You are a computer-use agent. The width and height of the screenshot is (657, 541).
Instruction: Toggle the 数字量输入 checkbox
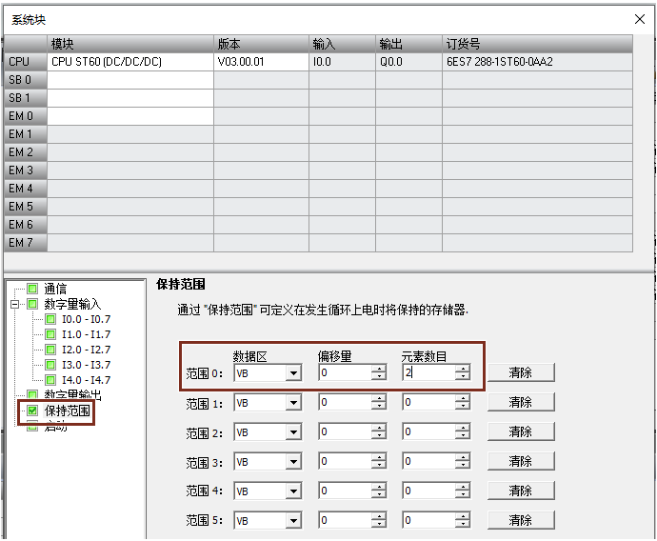click(x=32, y=304)
